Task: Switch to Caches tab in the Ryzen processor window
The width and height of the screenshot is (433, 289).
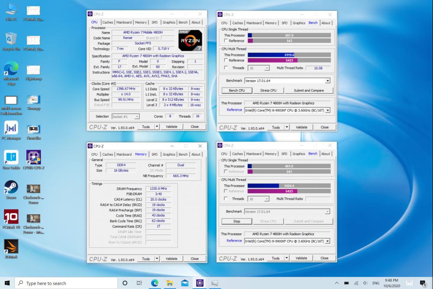Action: [x=108, y=23]
